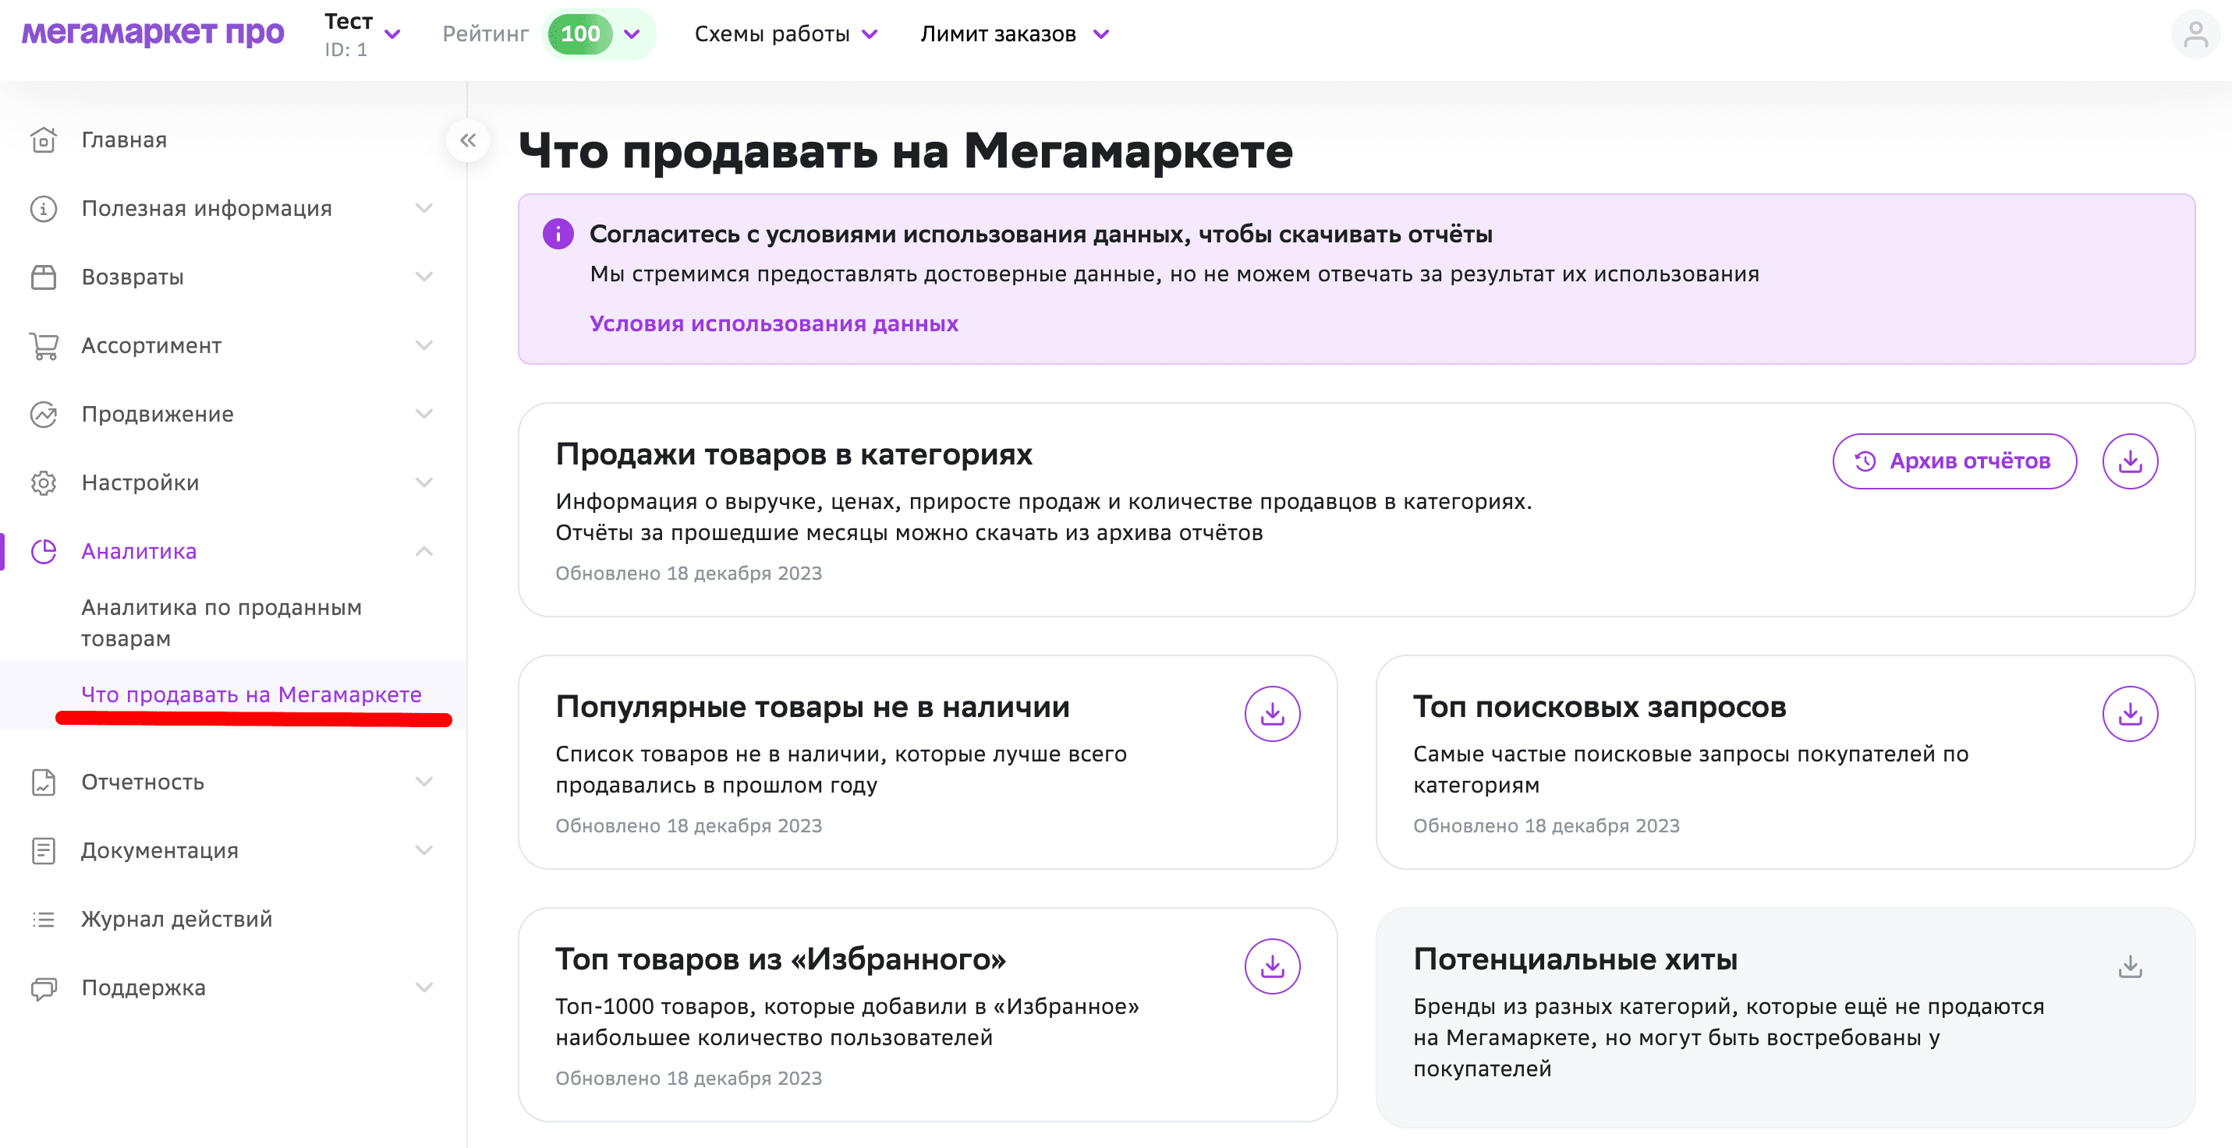Click the box icon beside Возвраты
This screenshot has height=1148, width=2232.
[44, 277]
